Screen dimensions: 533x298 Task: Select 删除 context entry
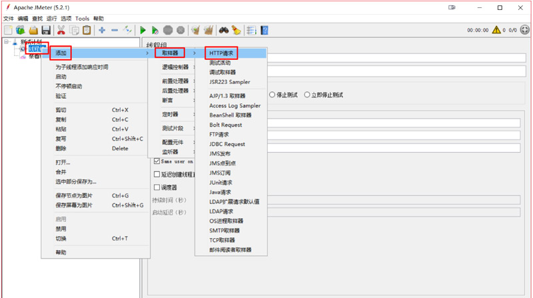point(61,148)
